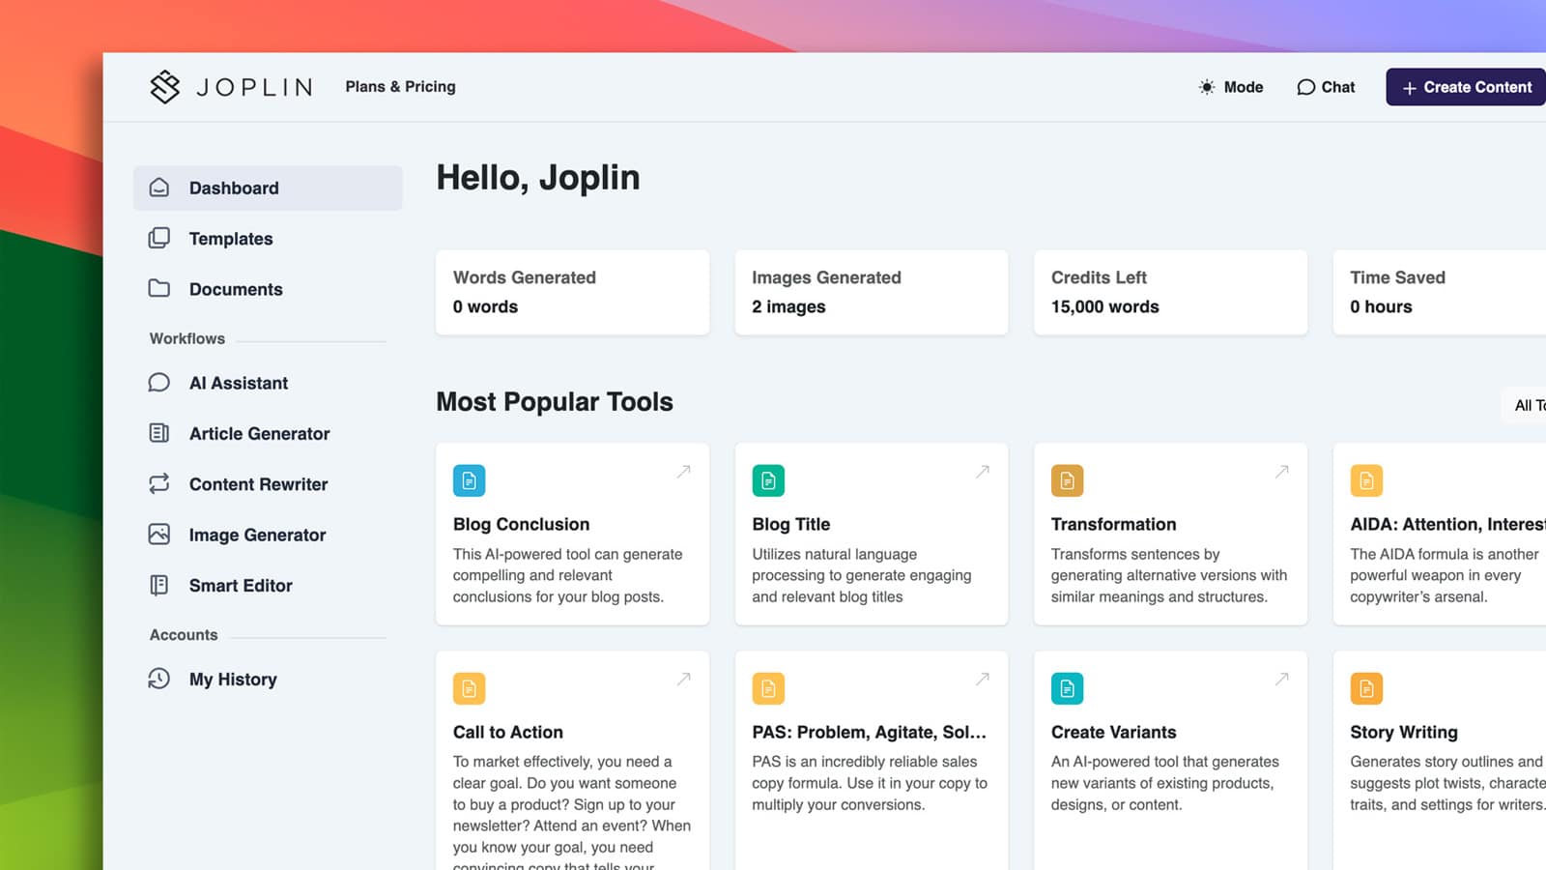This screenshot has width=1546, height=870.
Task: Click the Blog Title green document icon
Action: coord(768,480)
